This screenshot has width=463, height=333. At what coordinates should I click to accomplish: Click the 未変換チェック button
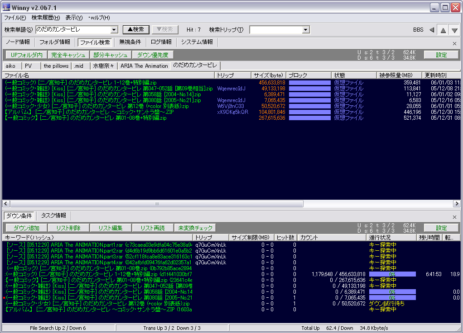point(195,228)
